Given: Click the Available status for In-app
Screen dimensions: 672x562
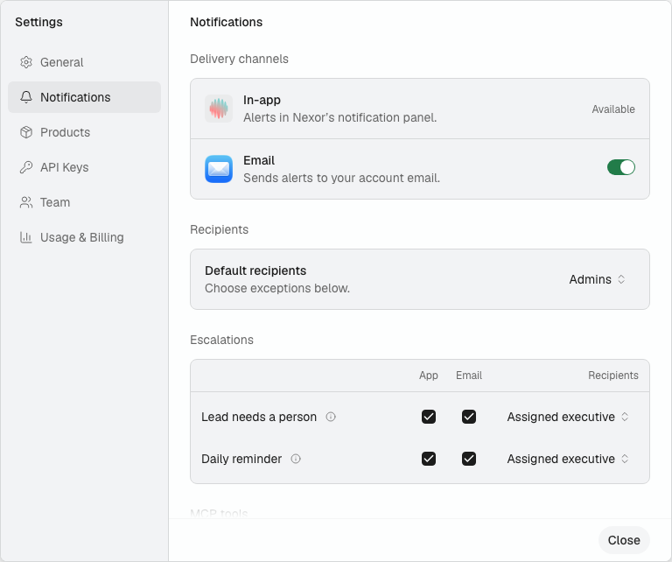Looking at the screenshot, I should [613, 109].
